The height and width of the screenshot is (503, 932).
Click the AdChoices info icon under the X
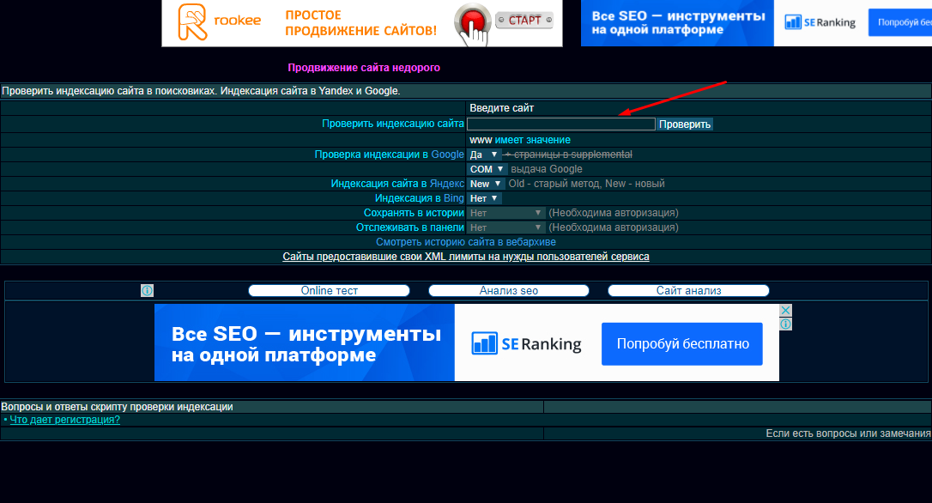785,324
